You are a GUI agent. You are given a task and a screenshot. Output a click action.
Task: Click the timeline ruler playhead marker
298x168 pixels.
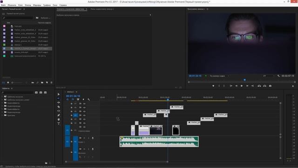pyautogui.click(x=168, y=99)
